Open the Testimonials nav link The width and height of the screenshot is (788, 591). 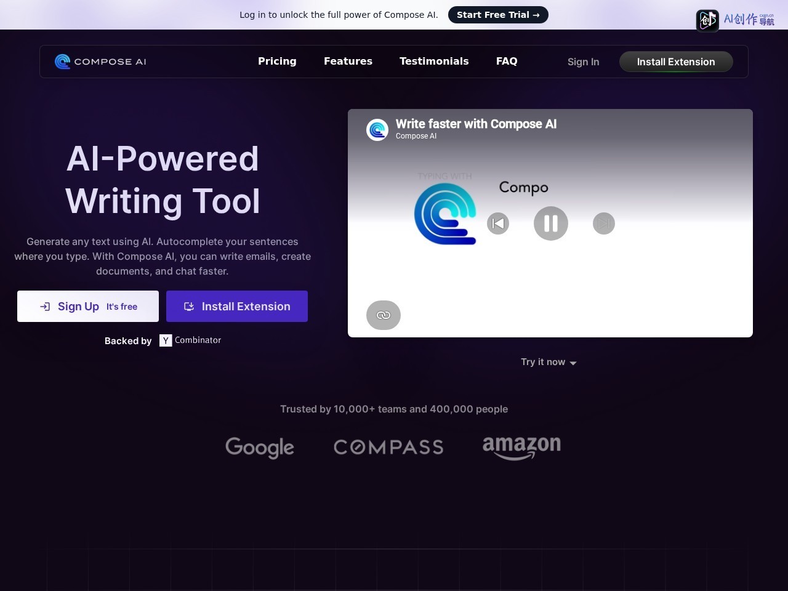(x=434, y=61)
